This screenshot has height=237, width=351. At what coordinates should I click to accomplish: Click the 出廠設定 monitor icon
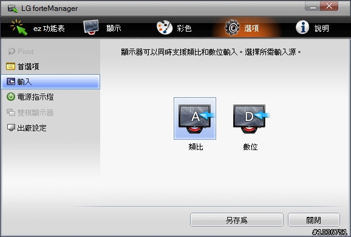(11, 128)
